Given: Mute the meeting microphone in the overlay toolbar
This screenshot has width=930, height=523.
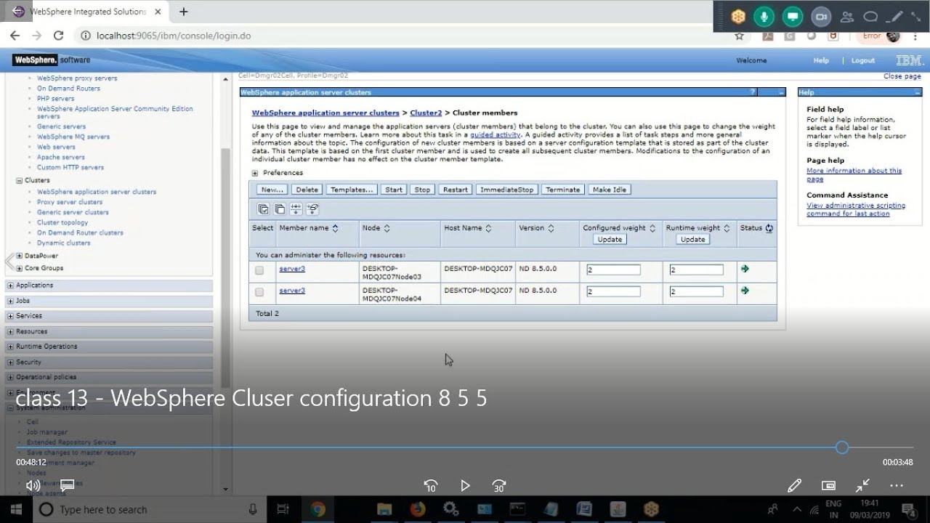Looking at the screenshot, I should (x=763, y=16).
